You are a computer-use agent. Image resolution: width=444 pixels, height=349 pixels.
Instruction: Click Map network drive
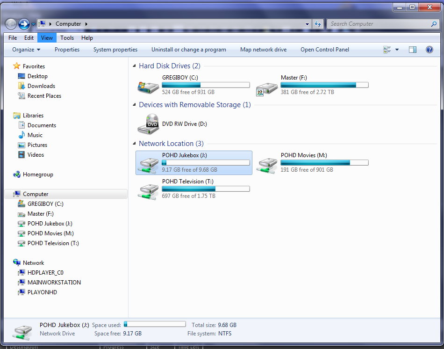click(x=263, y=50)
